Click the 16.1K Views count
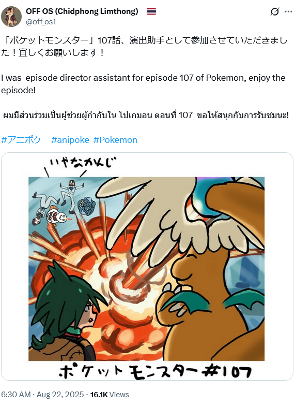The image size is (295, 405). click(110, 395)
